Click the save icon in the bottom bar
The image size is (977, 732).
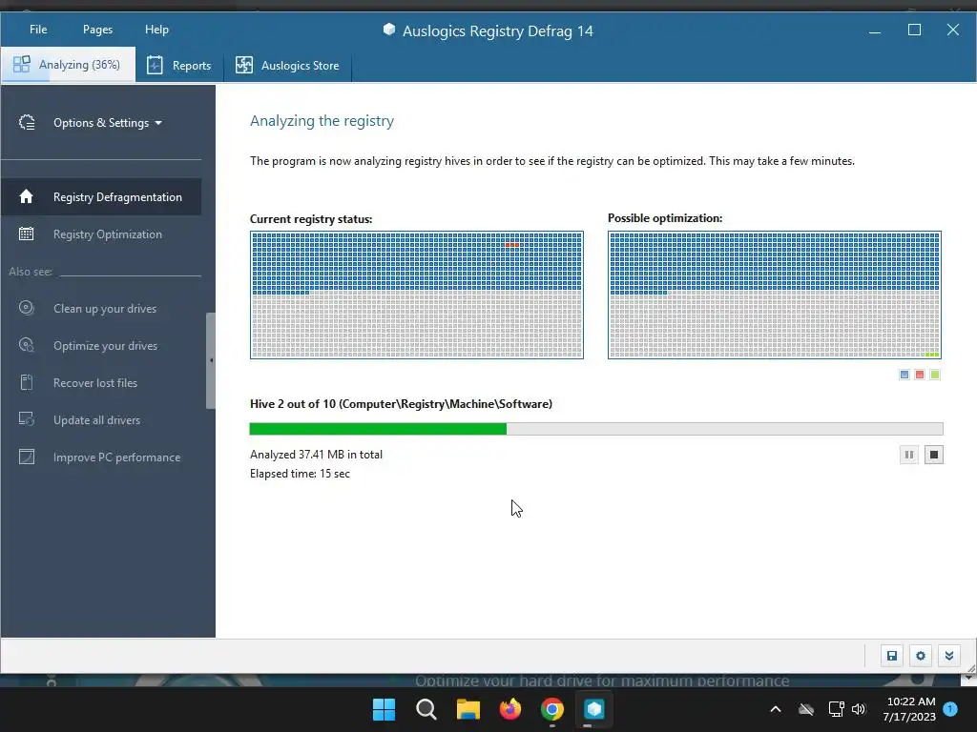coord(892,656)
